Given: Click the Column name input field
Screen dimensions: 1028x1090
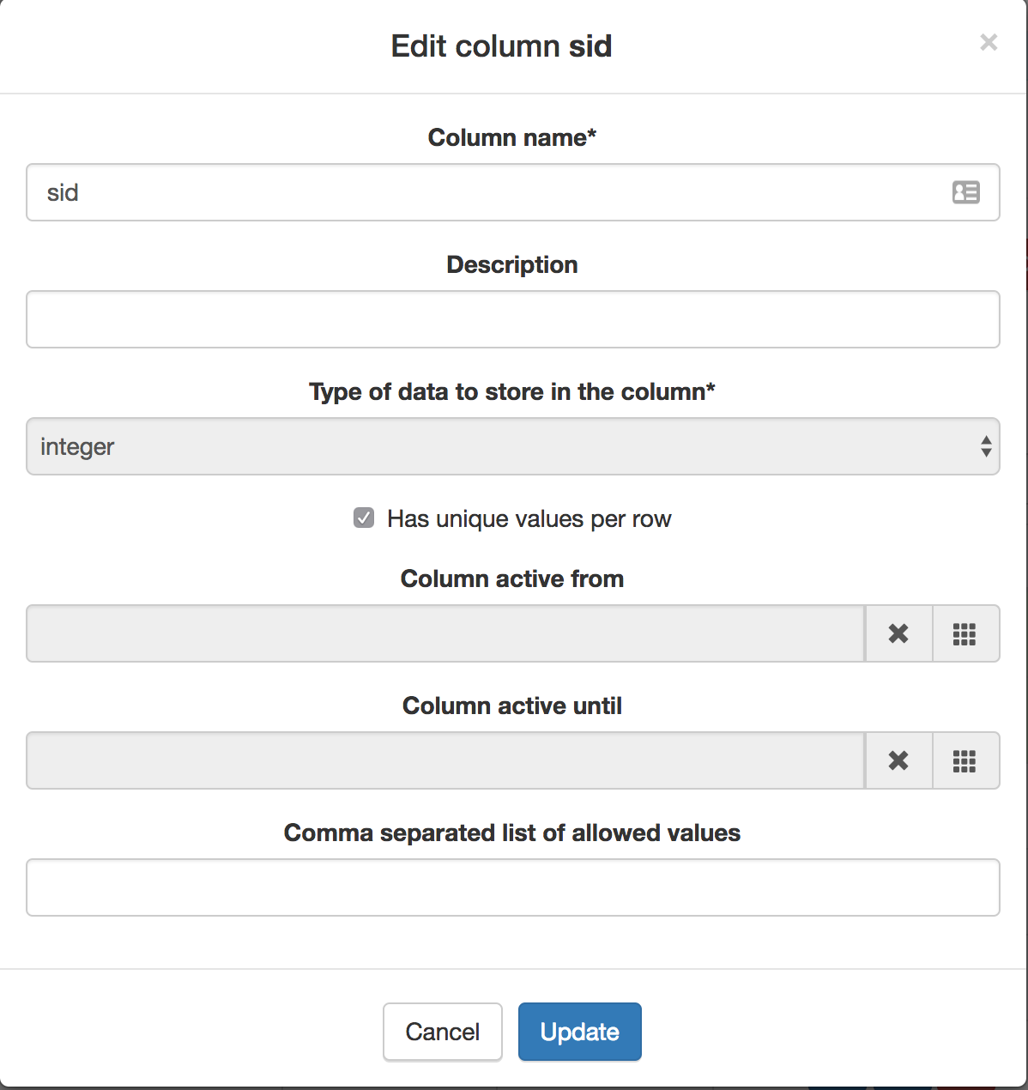Looking at the screenshot, I should click(x=512, y=192).
